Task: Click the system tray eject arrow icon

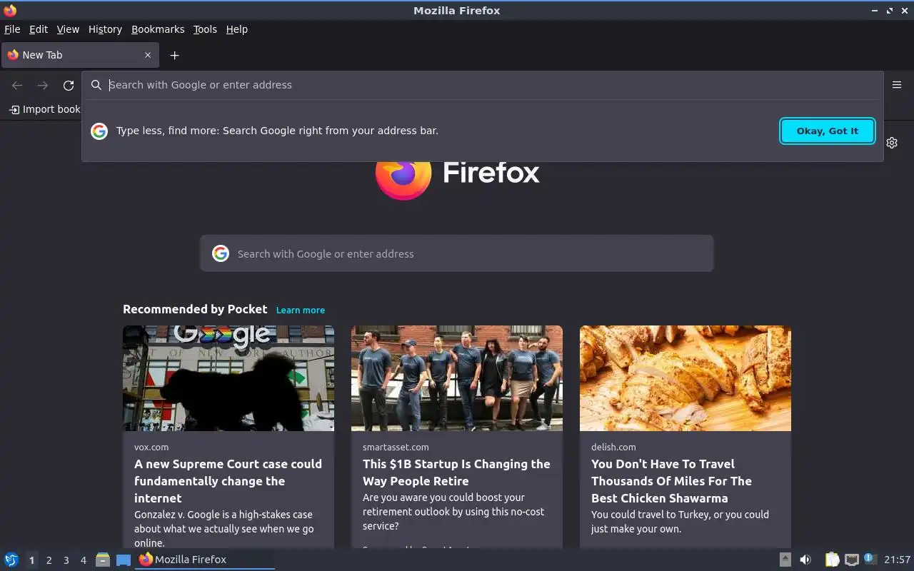Action: pyautogui.click(x=785, y=560)
